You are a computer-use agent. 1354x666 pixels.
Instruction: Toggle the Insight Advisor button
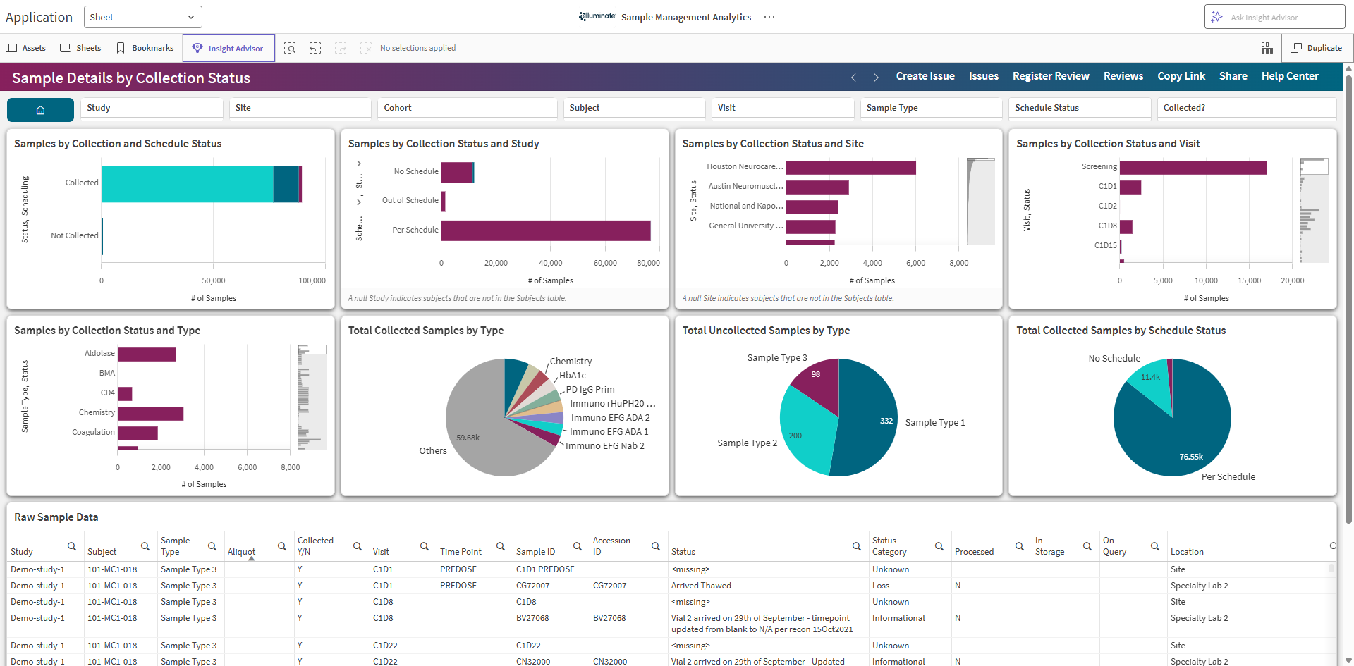click(228, 48)
